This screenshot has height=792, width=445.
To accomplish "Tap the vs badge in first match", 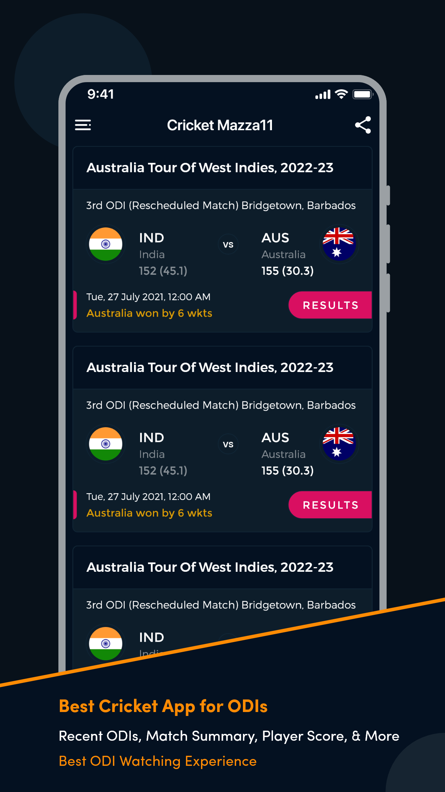I will coord(228,245).
